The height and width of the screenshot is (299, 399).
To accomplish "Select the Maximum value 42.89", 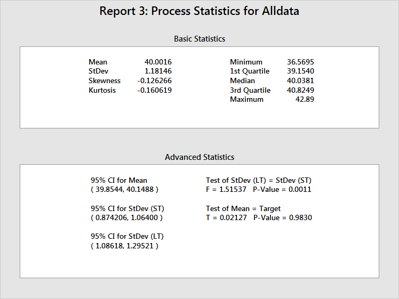I will pos(304,100).
